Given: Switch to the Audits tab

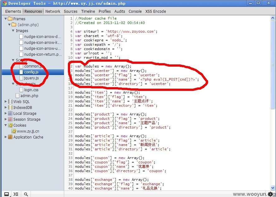Looking at the screenshot, I should point(120,12).
